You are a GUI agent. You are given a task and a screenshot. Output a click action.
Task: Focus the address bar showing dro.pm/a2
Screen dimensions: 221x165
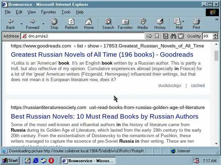83,36
